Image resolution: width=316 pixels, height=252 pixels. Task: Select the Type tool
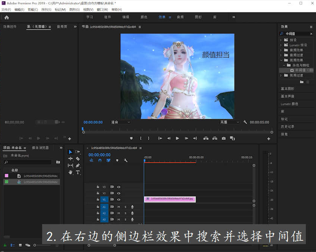coord(78,172)
